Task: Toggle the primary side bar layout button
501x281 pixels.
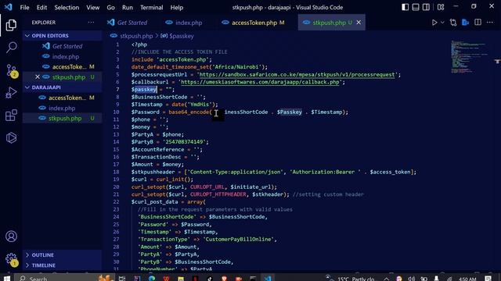Action: tap(405, 7)
